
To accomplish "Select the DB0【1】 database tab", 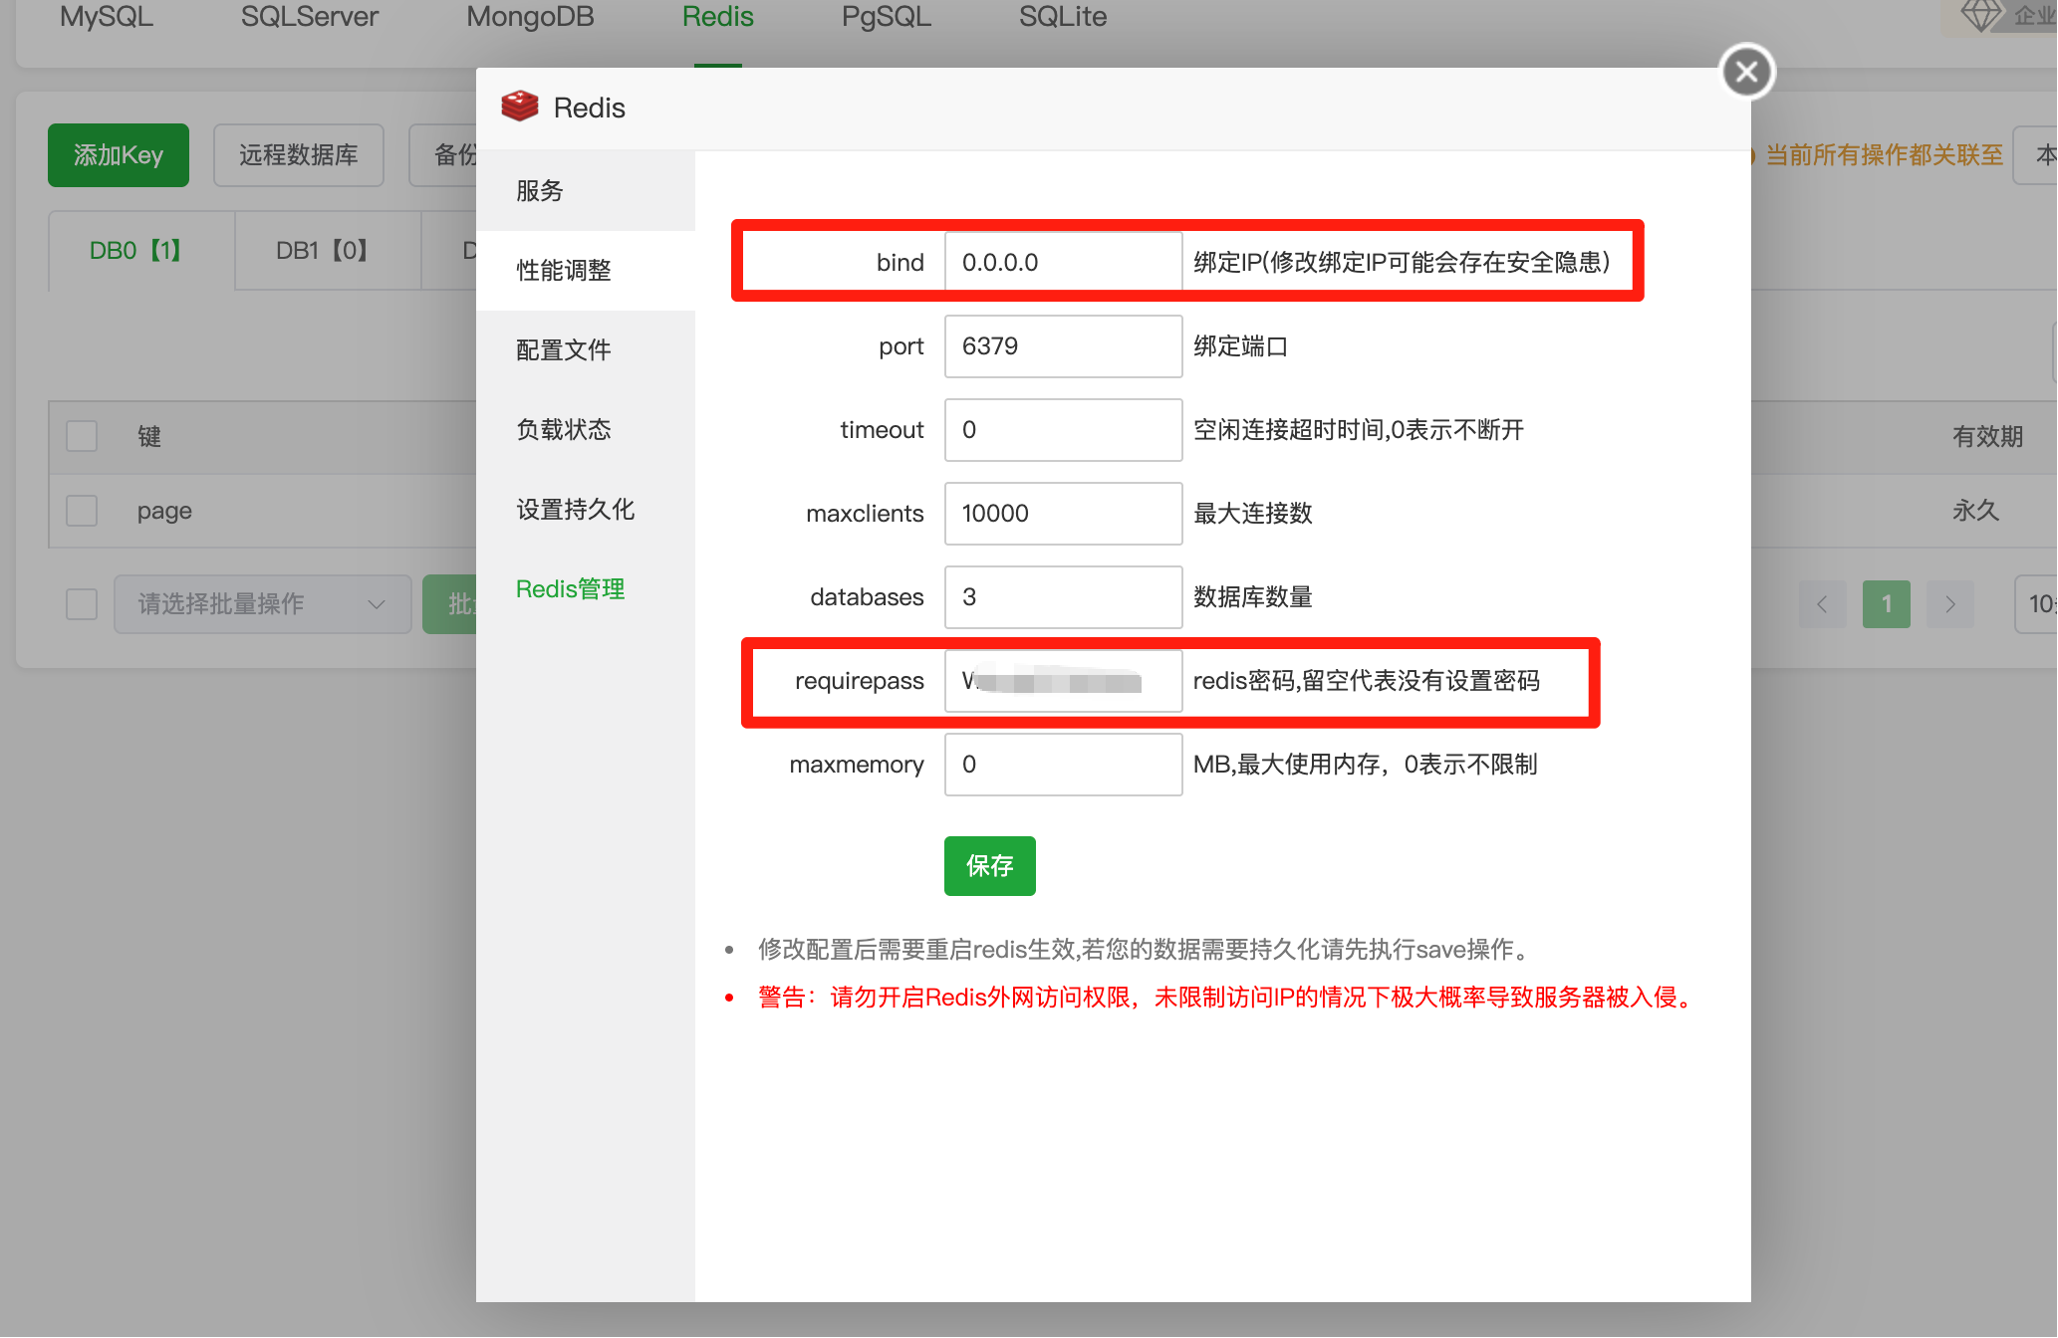I will point(141,250).
